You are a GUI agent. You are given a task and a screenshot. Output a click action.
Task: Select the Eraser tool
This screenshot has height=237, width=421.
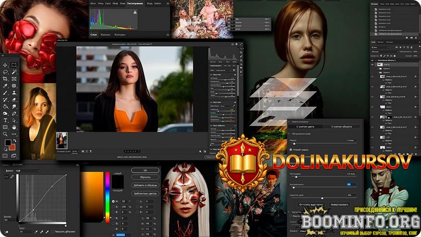[14, 99]
